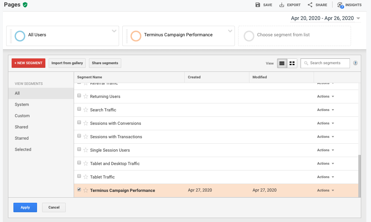Image resolution: width=371 pixels, height=222 pixels.
Task: Expand the All Users segment card chevron
Action: click(x=114, y=31)
